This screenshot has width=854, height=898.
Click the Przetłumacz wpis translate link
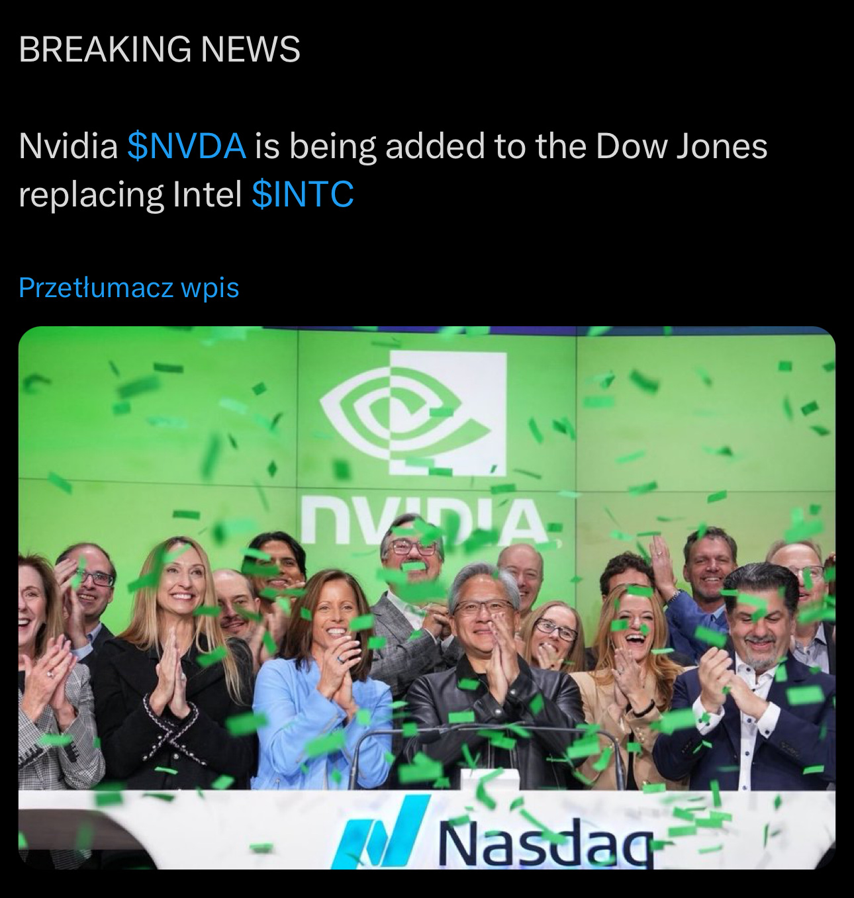(129, 288)
